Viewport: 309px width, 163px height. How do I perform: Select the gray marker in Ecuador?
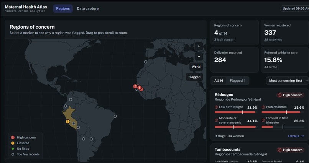tap(66, 106)
